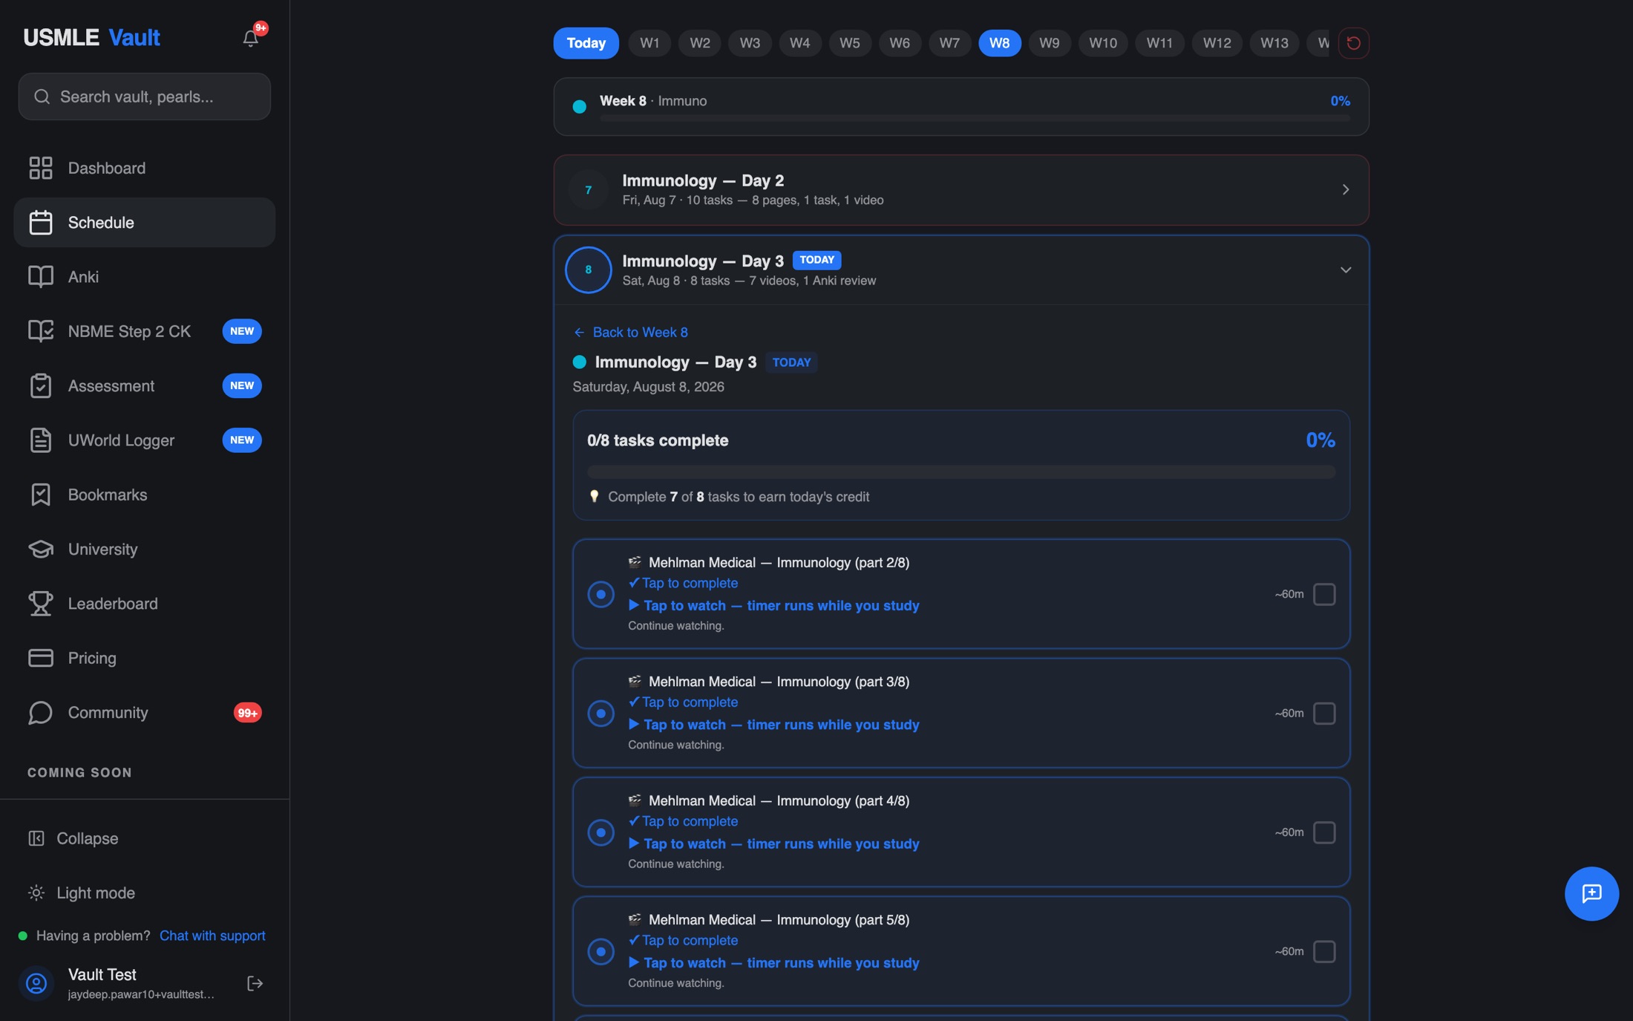This screenshot has height=1021, width=1633.
Task: Click the left arrow beside Back to Week 8
Action: [x=580, y=332]
